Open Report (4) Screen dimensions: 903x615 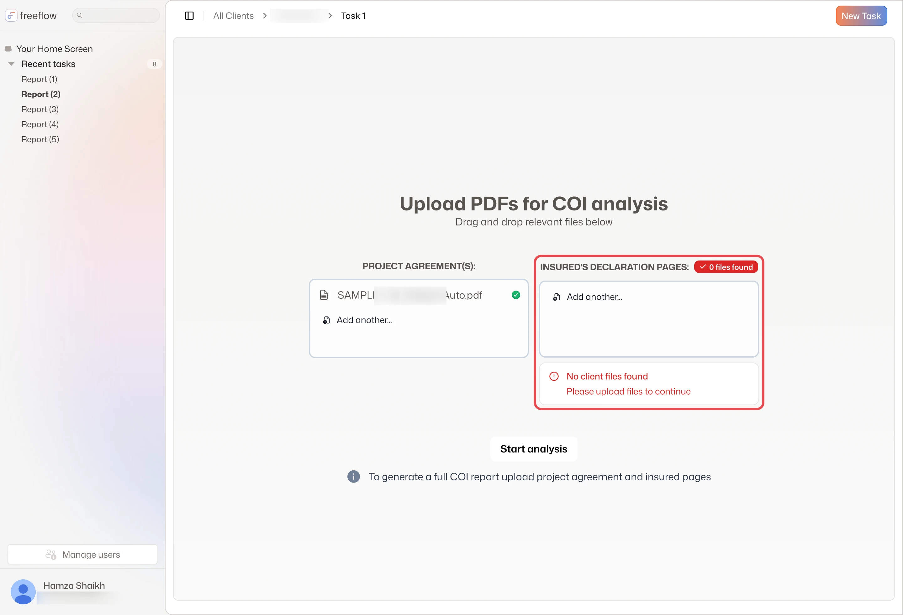pos(40,124)
